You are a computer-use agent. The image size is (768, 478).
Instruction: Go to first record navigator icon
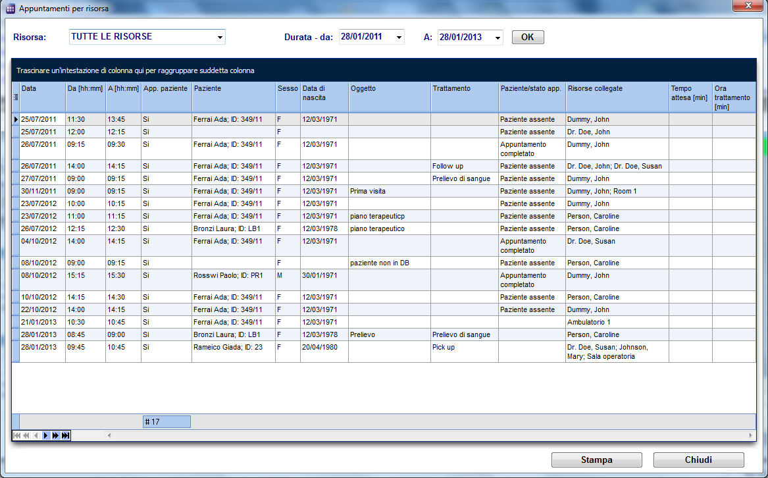click(x=16, y=435)
